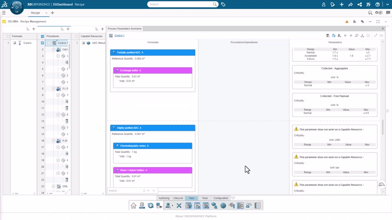Toggle the table edit view in bottom toolbar
The height and width of the screenshot is (220, 392).
206,205
